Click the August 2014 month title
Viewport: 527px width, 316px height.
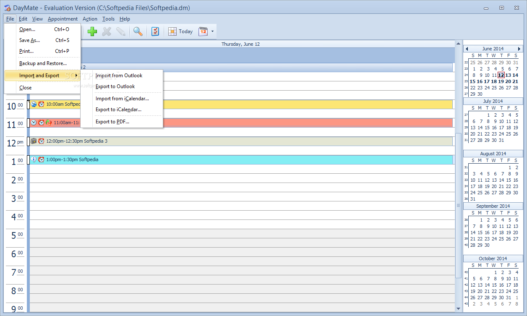pyautogui.click(x=493, y=154)
